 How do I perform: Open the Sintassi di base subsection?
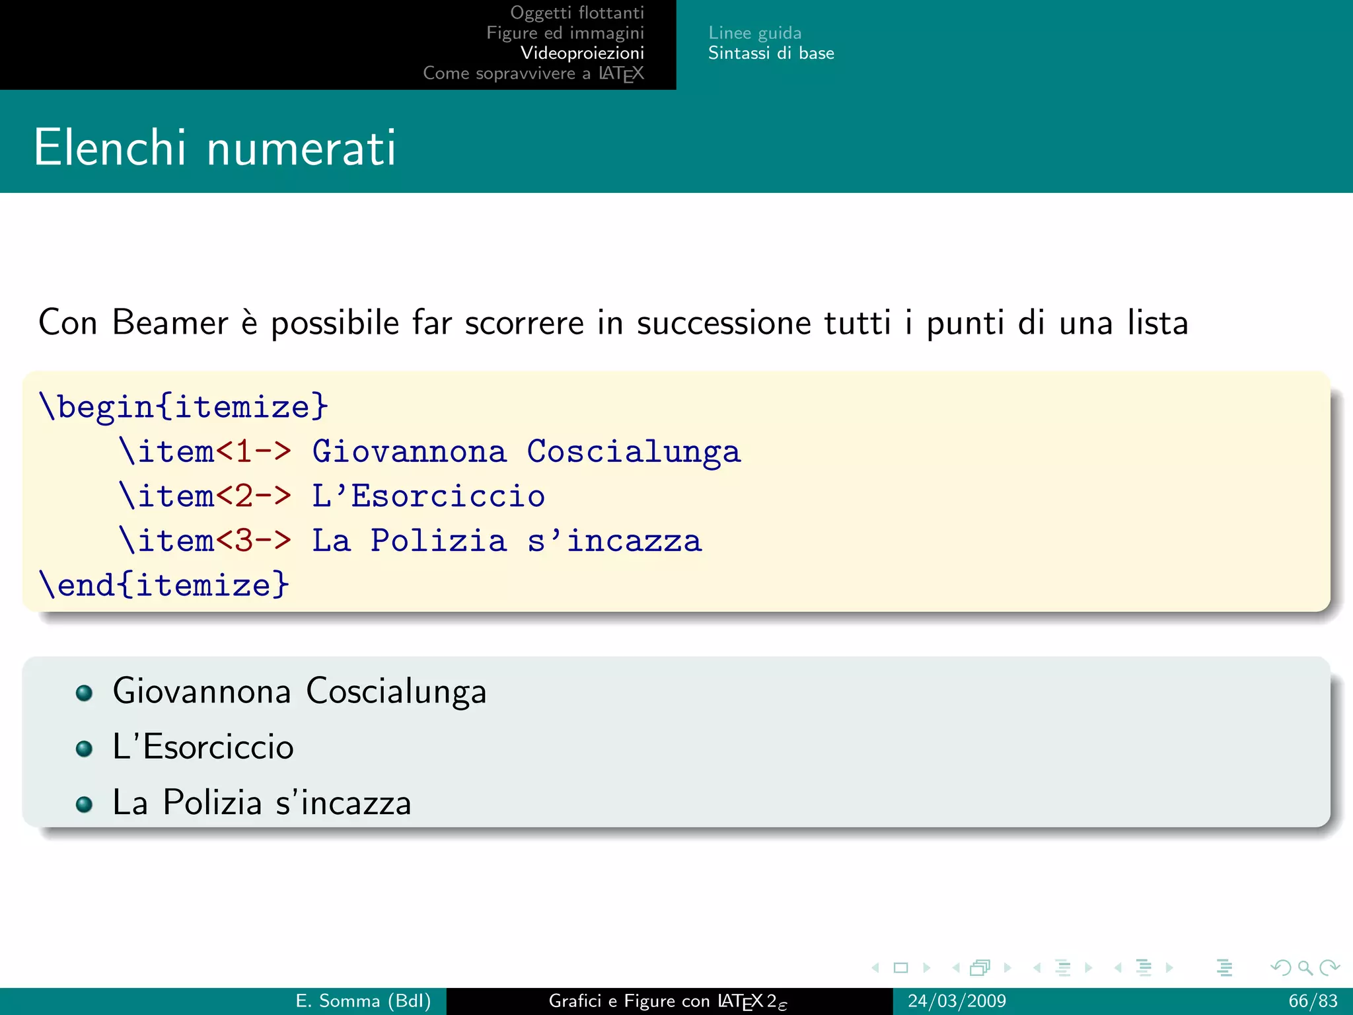point(771,53)
